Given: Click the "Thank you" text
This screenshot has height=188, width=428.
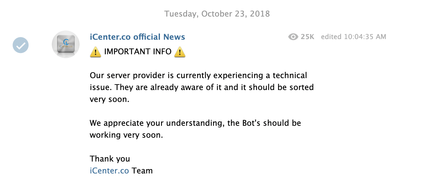Looking at the screenshot, I should pos(110,159).
